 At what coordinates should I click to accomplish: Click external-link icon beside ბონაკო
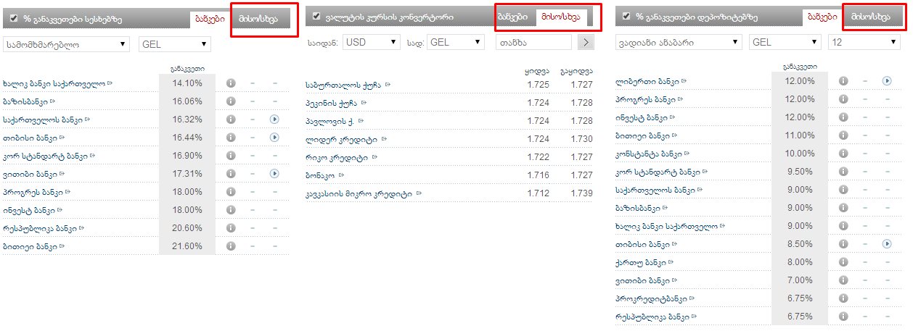coord(341,176)
